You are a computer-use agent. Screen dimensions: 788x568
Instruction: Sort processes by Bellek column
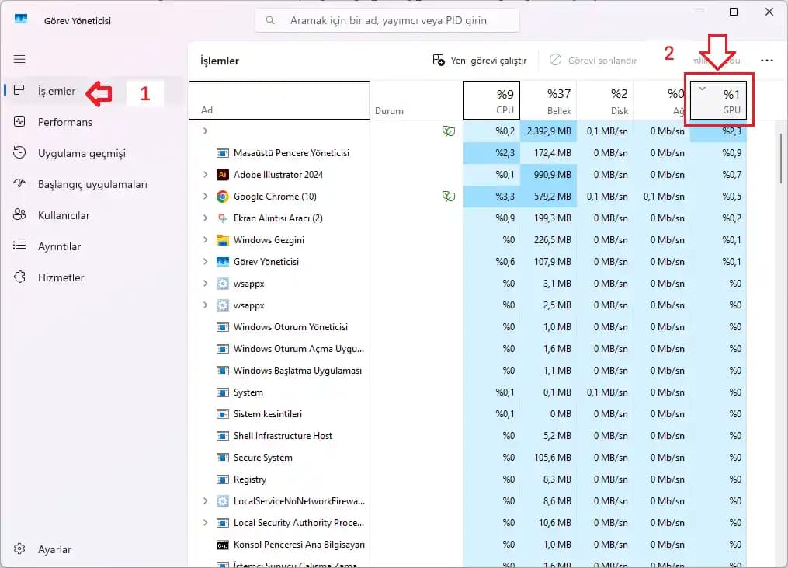[548, 100]
